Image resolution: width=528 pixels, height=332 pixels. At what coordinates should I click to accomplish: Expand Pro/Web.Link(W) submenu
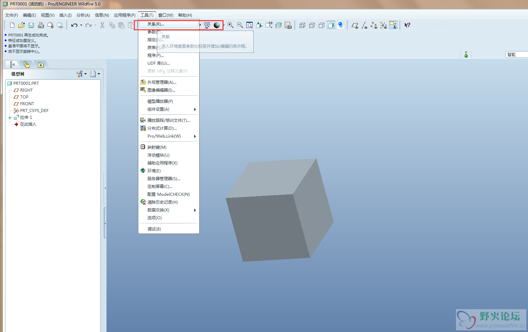coord(169,136)
